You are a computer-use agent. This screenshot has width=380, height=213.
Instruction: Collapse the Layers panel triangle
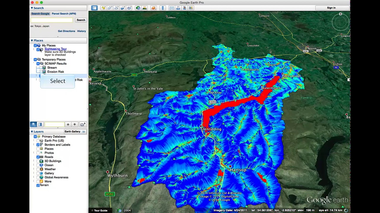pyautogui.click(x=32, y=132)
